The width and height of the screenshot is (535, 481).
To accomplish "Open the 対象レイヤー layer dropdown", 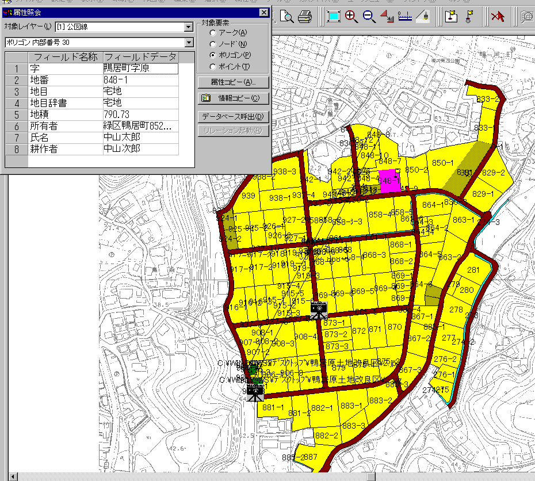I will coord(188,27).
